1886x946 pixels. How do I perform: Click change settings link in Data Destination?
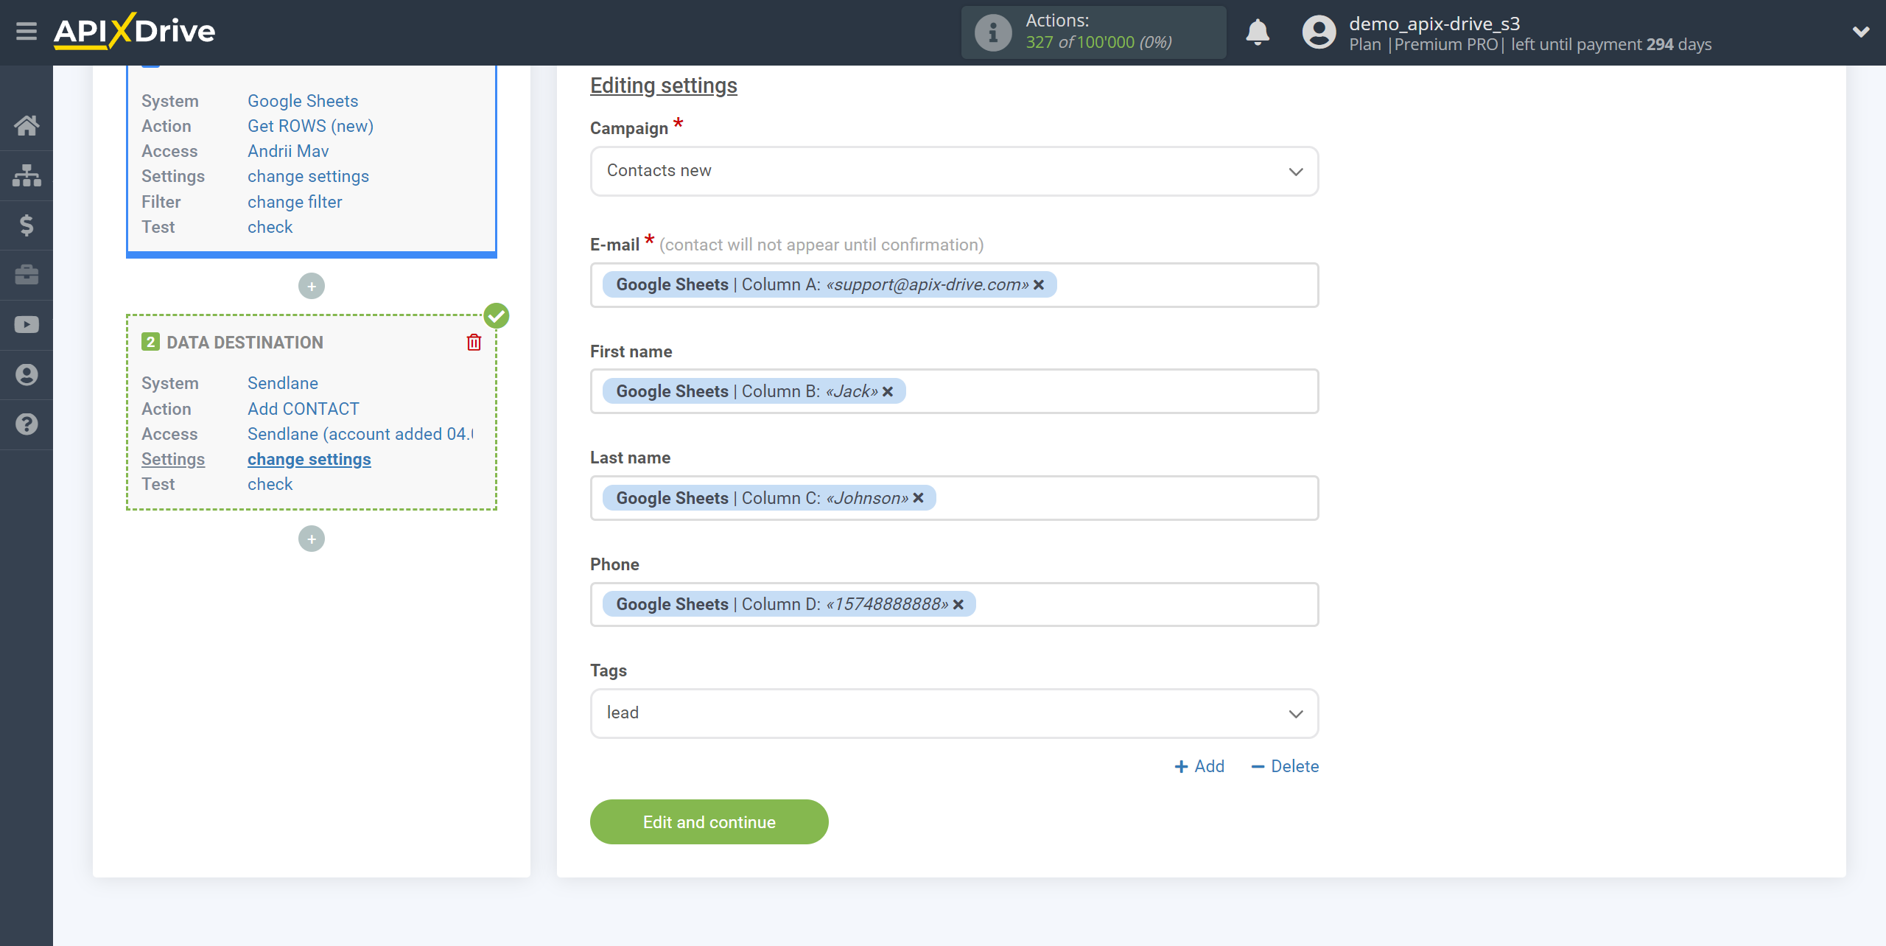pos(309,458)
